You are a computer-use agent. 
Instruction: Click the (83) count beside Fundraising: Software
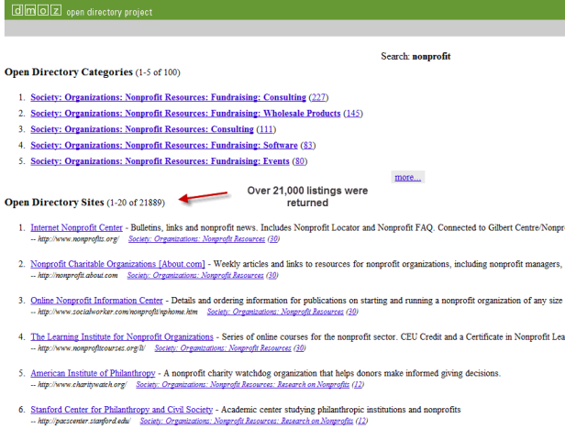point(308,145)
